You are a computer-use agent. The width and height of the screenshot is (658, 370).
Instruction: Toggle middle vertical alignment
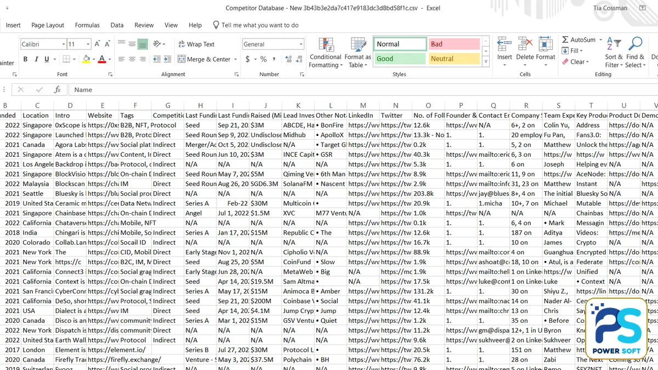pos(132,44)
